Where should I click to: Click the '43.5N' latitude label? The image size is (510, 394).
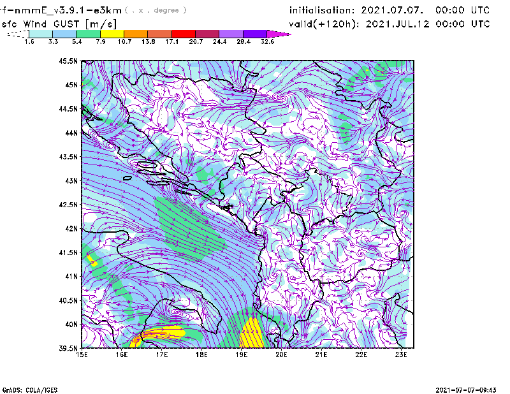(68, 156)
